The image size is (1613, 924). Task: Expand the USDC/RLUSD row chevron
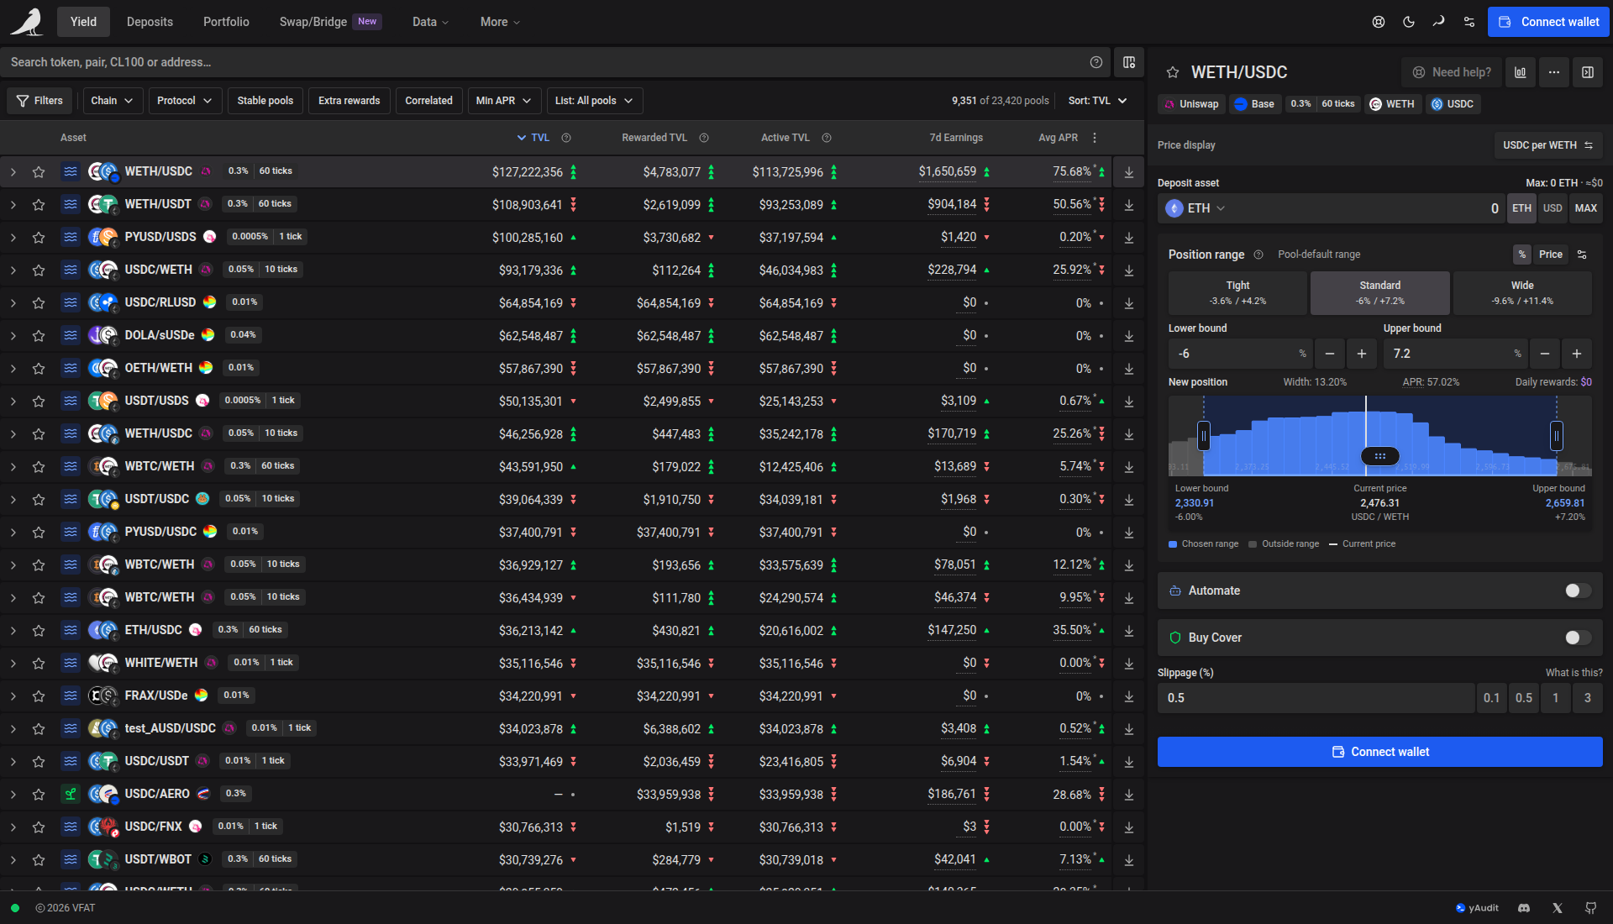13,302
